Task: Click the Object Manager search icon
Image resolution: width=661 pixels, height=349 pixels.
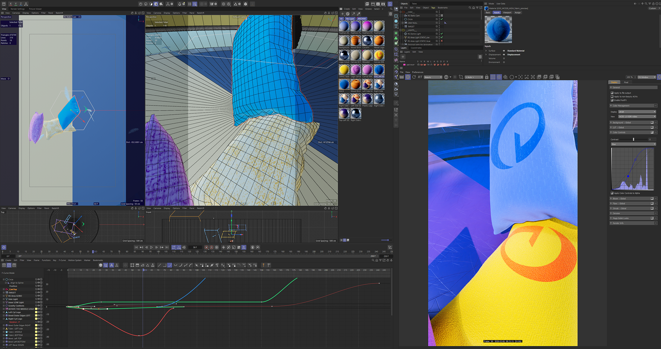Action: click(470, 8)
